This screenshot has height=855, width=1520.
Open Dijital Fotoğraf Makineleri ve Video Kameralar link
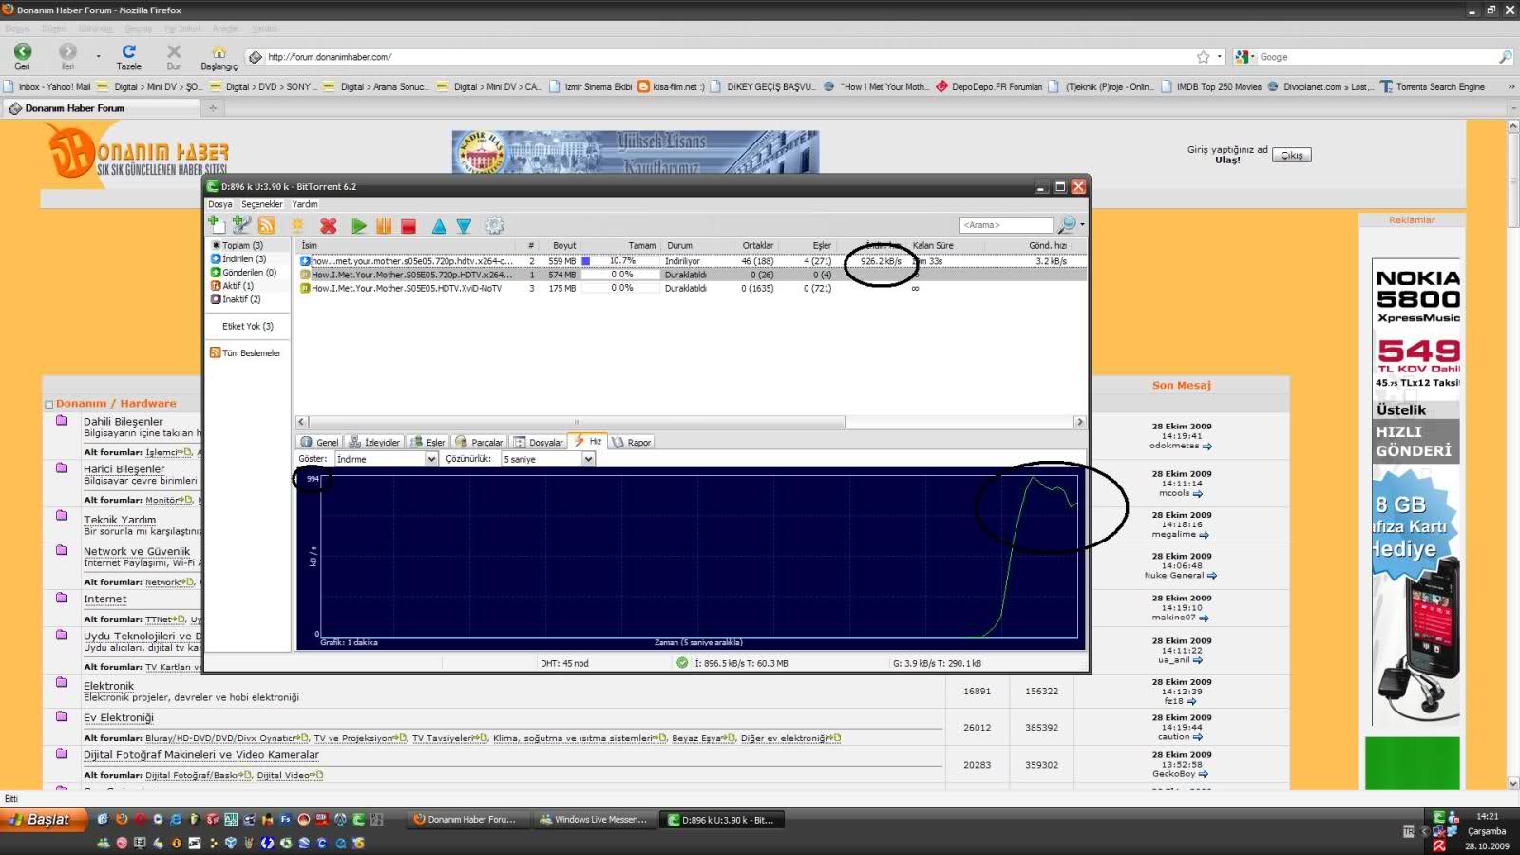click(201, 755)
